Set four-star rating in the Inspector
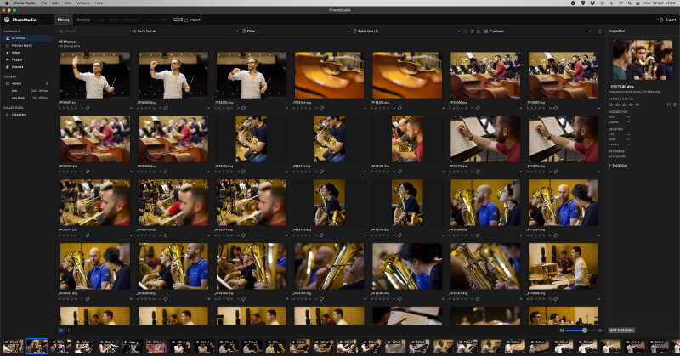The image size is (680, 356). coord(631,105)
